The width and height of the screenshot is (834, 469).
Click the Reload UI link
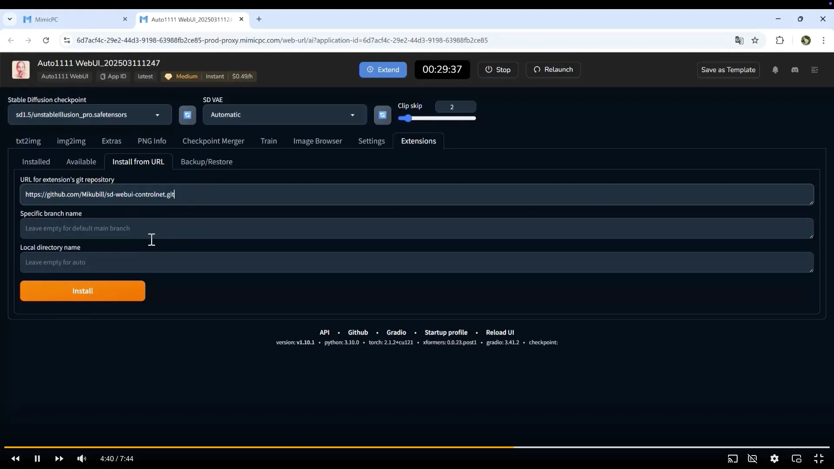(x=500, y=332)
